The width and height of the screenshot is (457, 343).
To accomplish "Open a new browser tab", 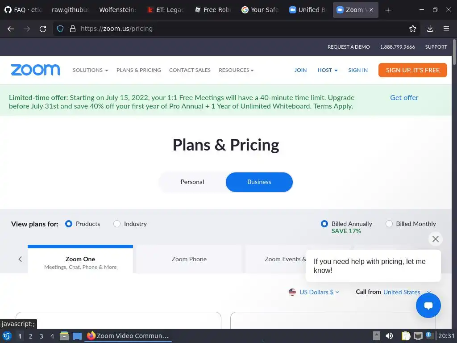I will [x=388, y=10].
